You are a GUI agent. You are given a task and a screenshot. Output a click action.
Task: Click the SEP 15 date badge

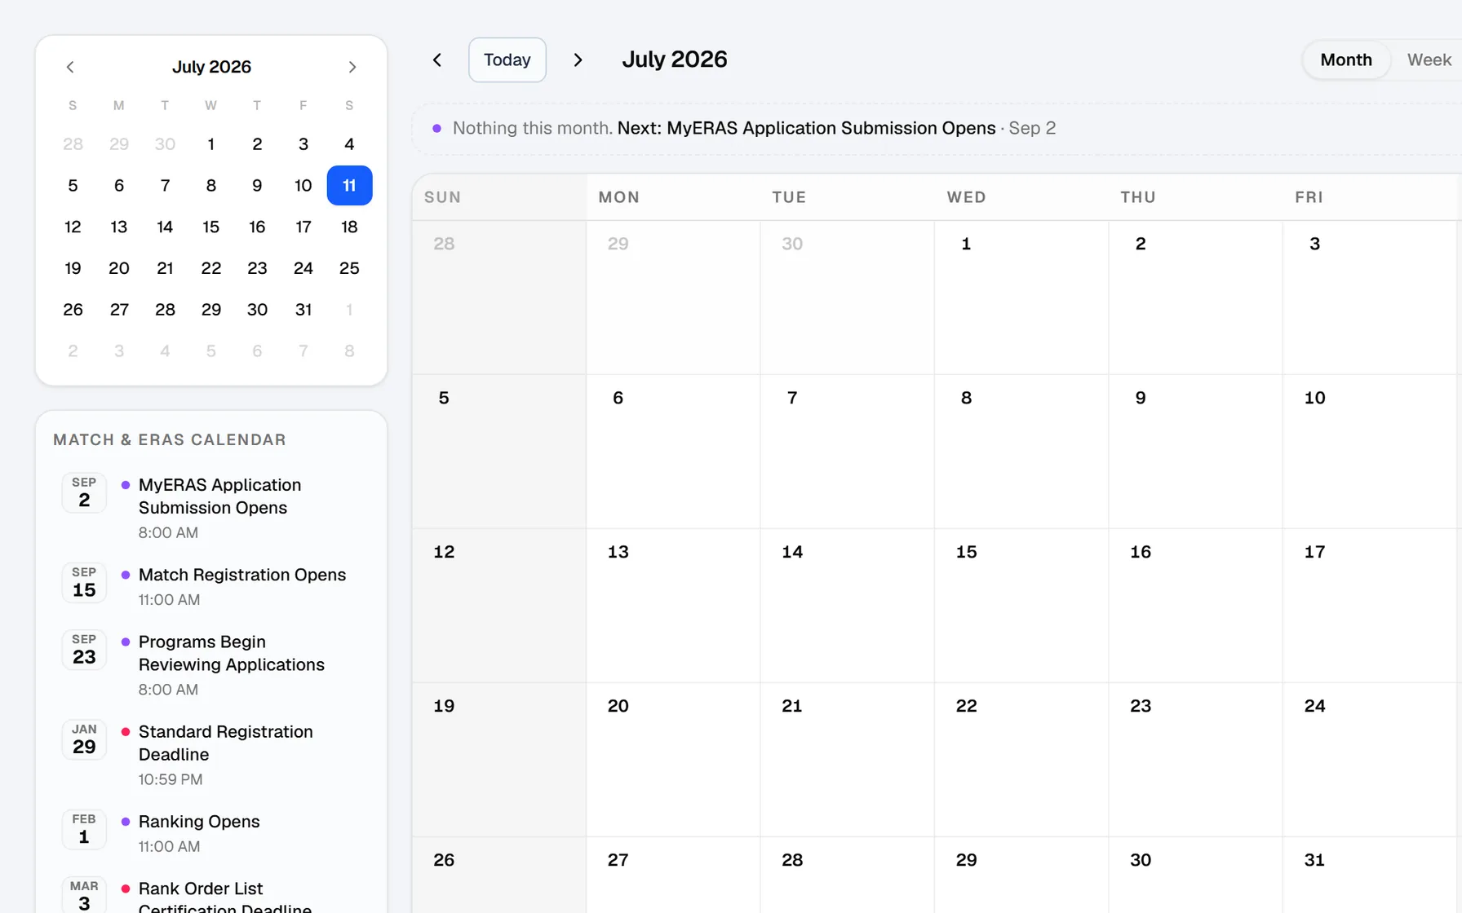[84, 582]
